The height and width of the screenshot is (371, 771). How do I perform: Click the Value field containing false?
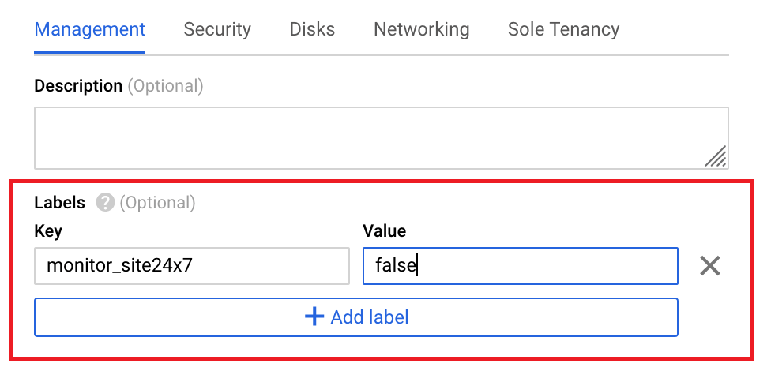pos(520,266)
